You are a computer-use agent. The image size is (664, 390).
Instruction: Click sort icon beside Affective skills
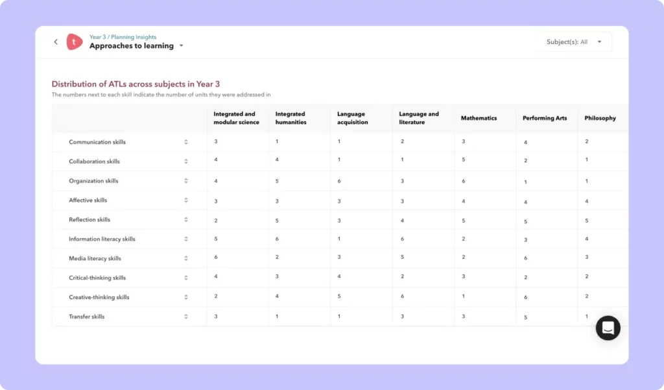click(x=186, y=201)
